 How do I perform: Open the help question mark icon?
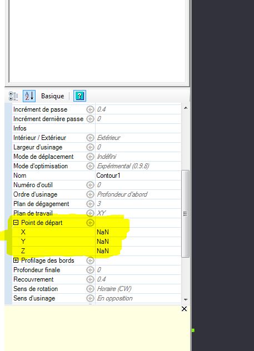click(x=79, y=96)
